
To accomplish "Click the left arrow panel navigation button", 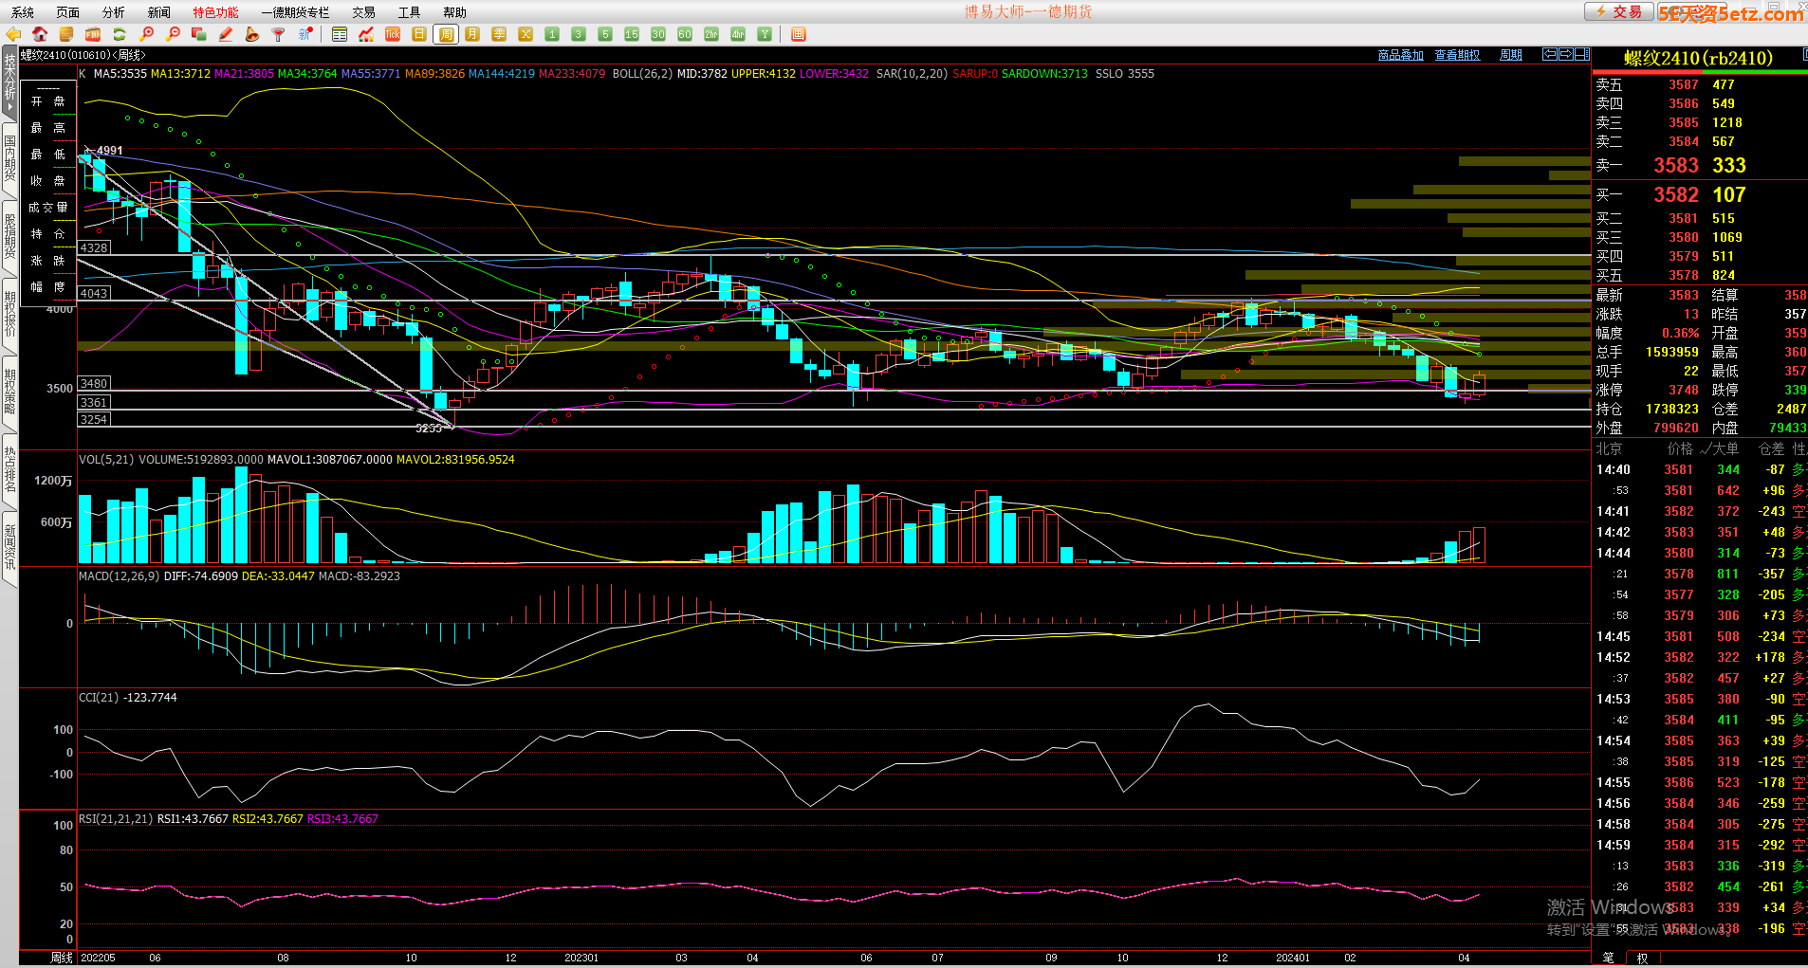I will coord(1550,54).
